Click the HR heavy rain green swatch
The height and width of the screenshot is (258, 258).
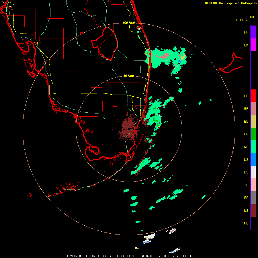tap(253, 134)
